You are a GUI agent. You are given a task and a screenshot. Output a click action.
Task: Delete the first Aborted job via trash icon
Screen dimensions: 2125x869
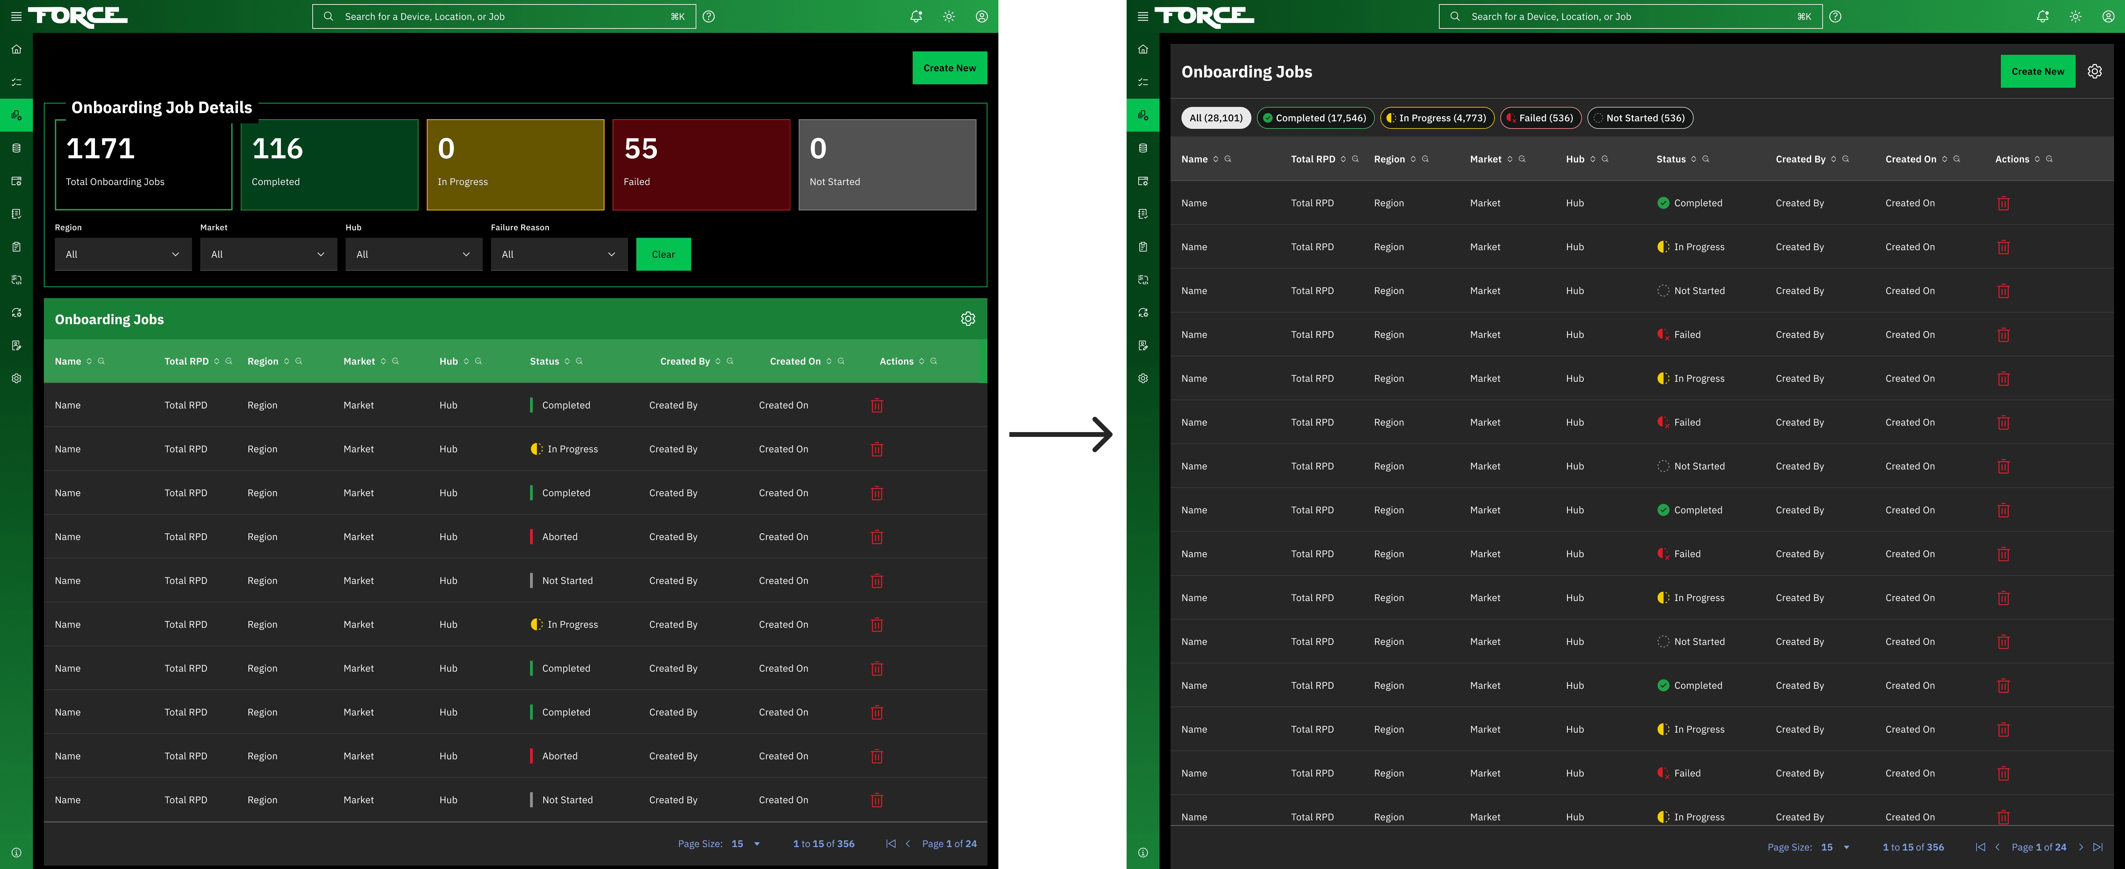click(877, 537)
